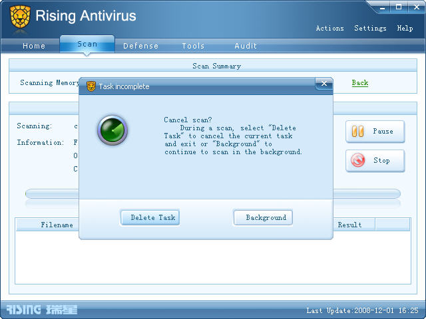426x319 pixels.
Task: Close the Rising Antivirus main window
Action: pyautogui.click(x=416, y=7)
